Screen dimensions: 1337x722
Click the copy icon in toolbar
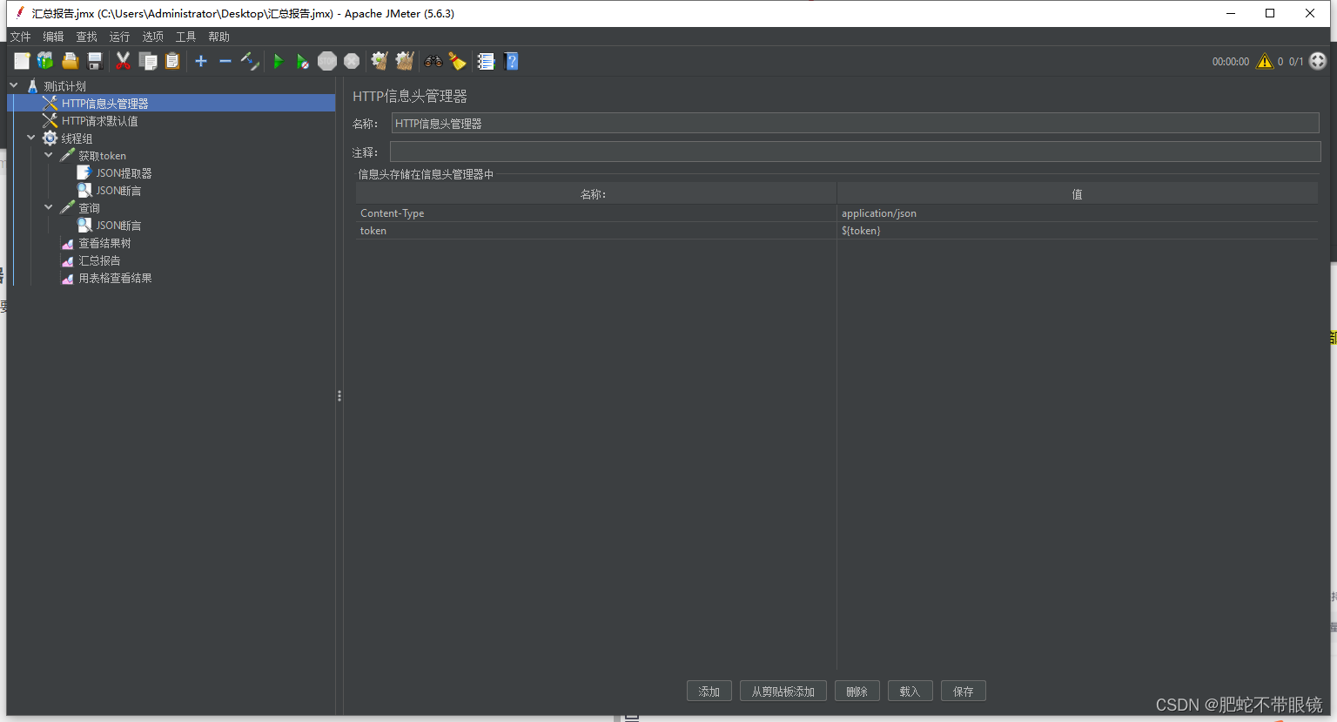(x=148, y=61)
